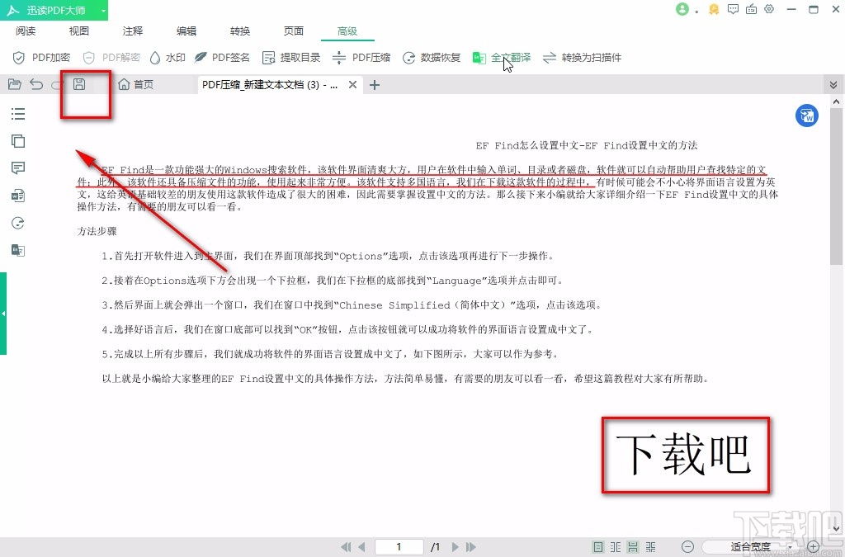Expand the collapsed left side panel
The width and height of the screenshot is (845, 557).
(4, 314)
